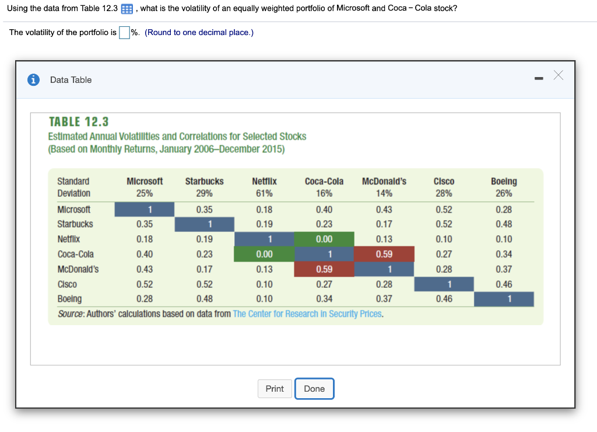
Task: Click the Microsoft diagonal cell showing 1
Action: pos(145,209)
